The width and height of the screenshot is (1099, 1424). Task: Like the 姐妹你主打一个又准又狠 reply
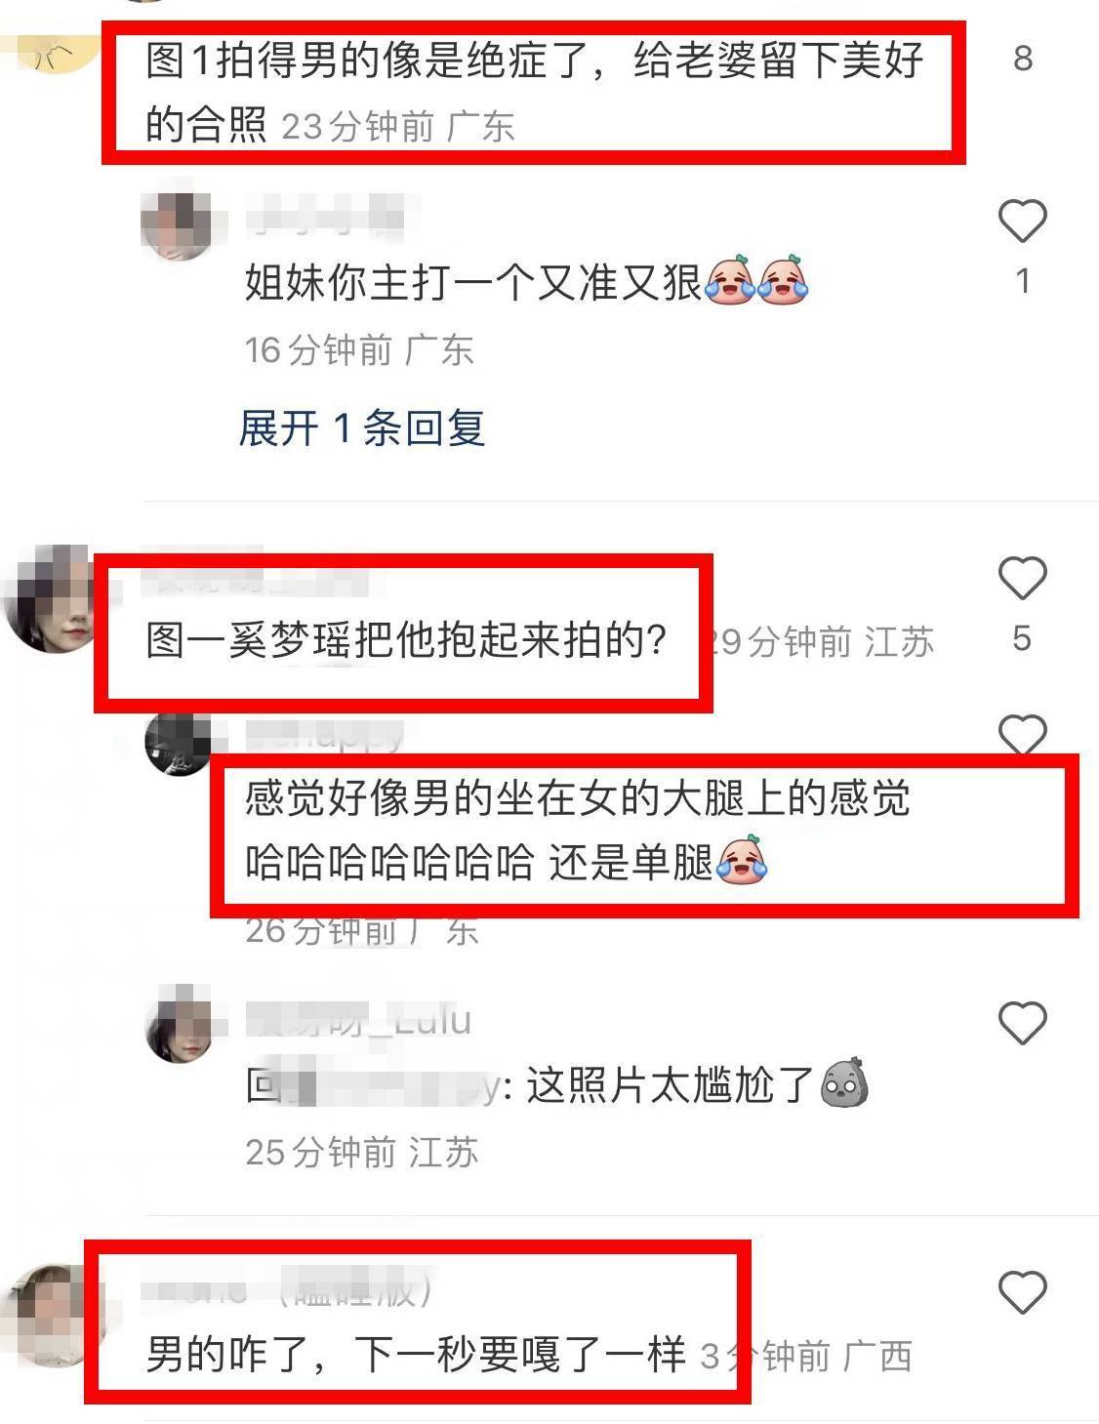1022,221
